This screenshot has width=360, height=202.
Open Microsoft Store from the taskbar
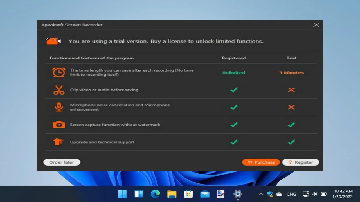coord(188,194)
